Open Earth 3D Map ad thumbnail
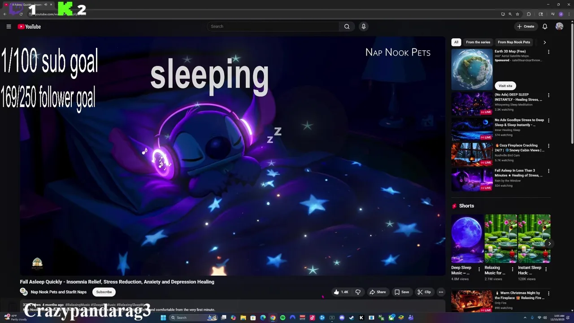The height and width of the screenshot is (323, 574). coord(472,70)
